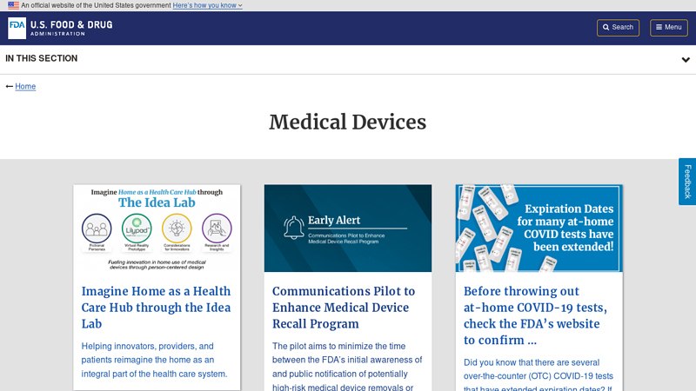Click the Considerations for Innovators lightbulb icon
The width and height of the screenshot is (696, 391).
[x=177, y=229]
